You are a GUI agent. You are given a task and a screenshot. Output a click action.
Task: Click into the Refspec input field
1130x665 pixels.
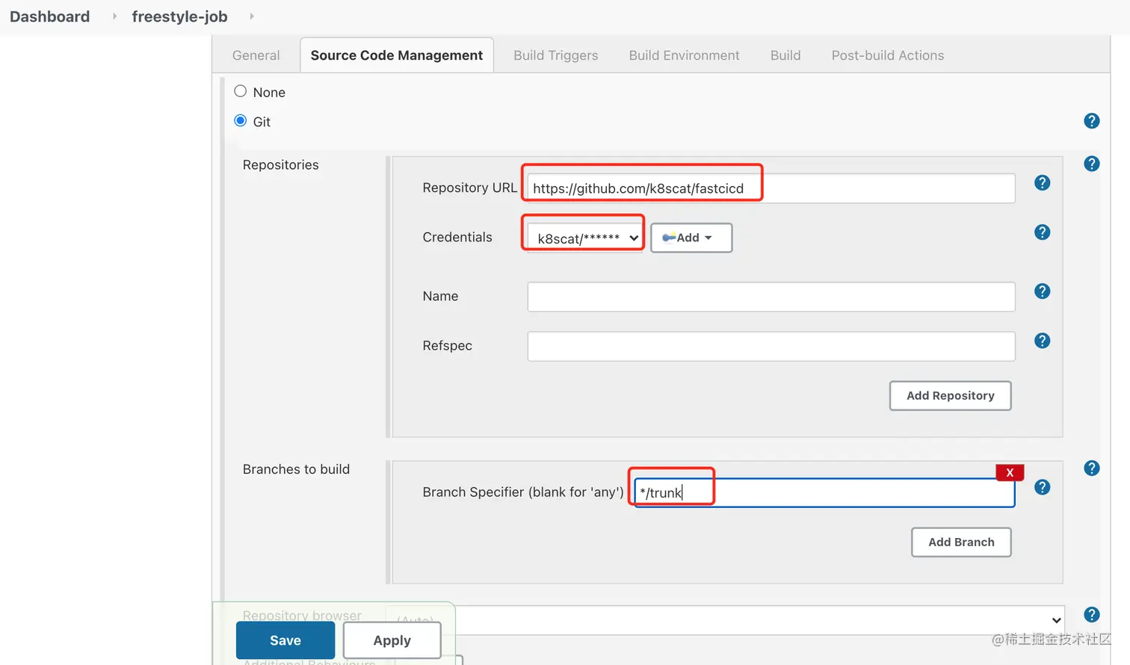click(x=771, y=346)
